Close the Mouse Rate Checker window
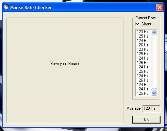The height and width of the screenshot is (131, 167). 160,7
